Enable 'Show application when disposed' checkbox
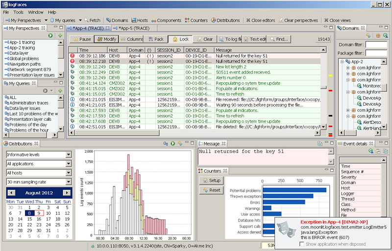Viewport: 392px width, 251px height. coord(302,243)
